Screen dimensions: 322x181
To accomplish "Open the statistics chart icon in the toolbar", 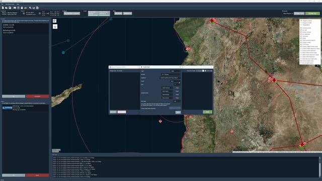I will tap(34, 8).
